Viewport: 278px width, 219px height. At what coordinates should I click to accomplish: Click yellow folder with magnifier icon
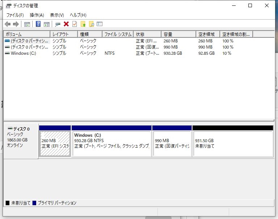pos(91,24)
